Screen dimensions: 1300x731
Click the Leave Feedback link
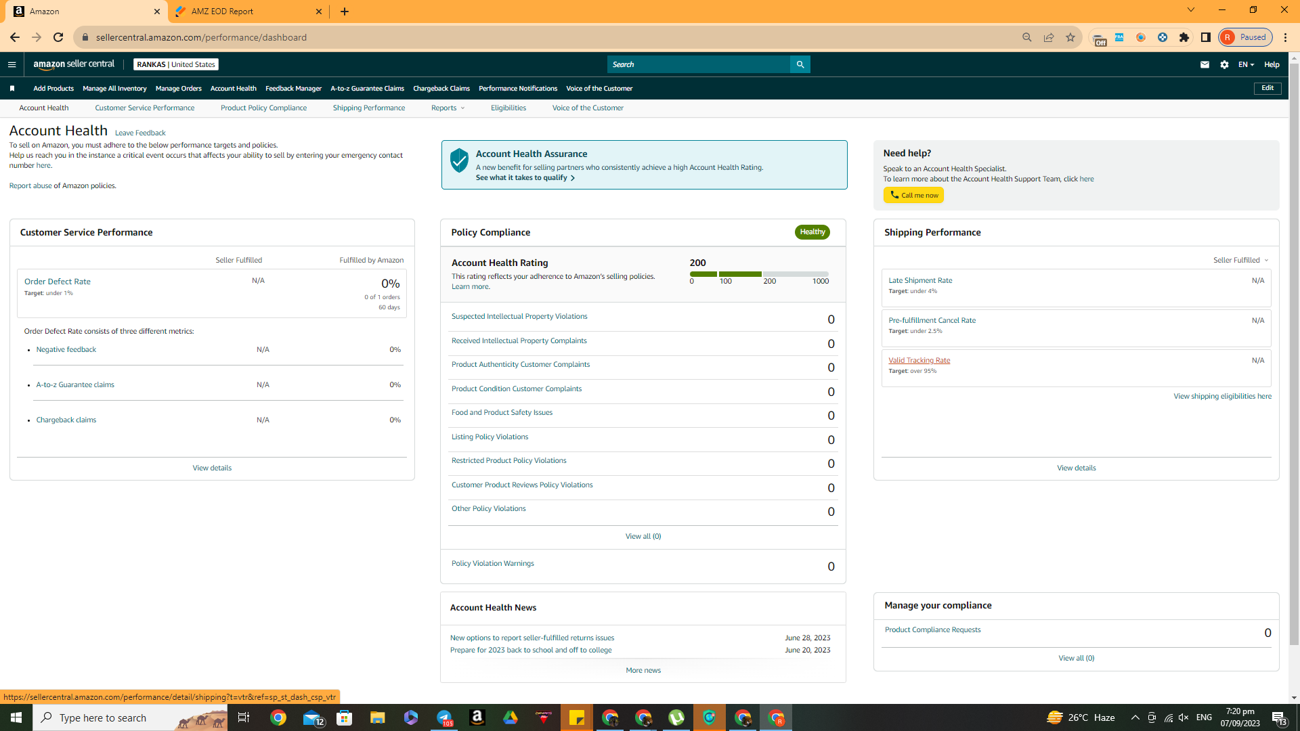click(140, 133)
